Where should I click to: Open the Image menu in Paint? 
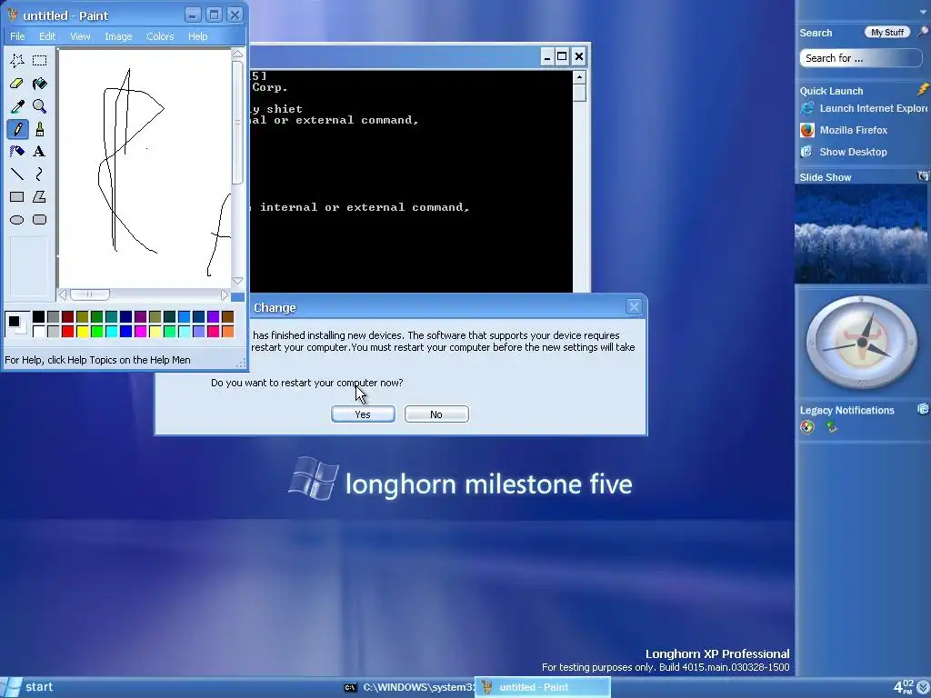click(119, 36)
